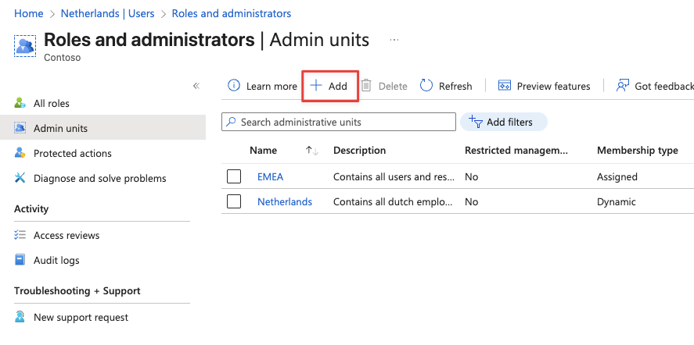Viewport: 694px width, 345px height.
Task: Collapse the left navigation menu
Action: (x=196, y=86)
